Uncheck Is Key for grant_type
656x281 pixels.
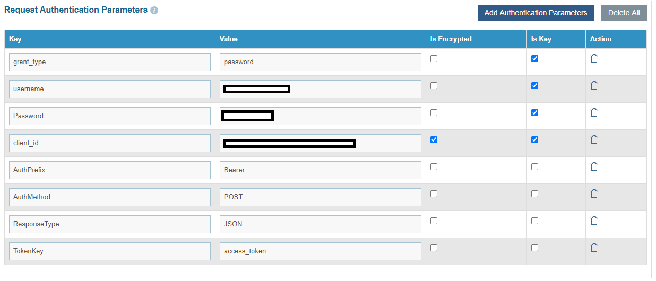coord(534,59)
